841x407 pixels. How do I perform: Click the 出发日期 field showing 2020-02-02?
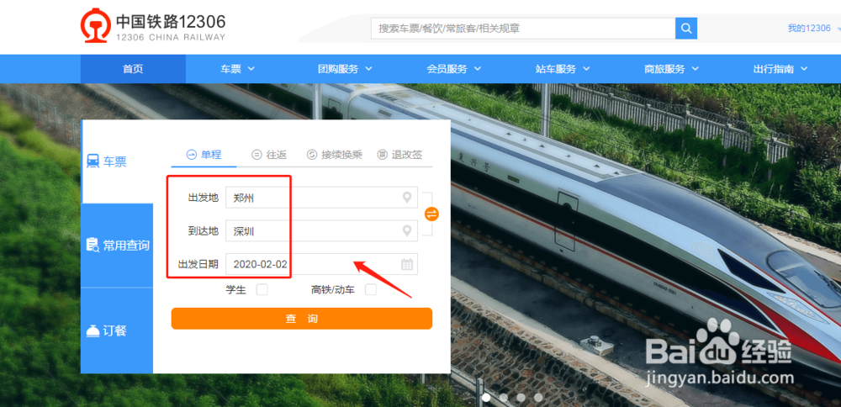pos(321,264)
